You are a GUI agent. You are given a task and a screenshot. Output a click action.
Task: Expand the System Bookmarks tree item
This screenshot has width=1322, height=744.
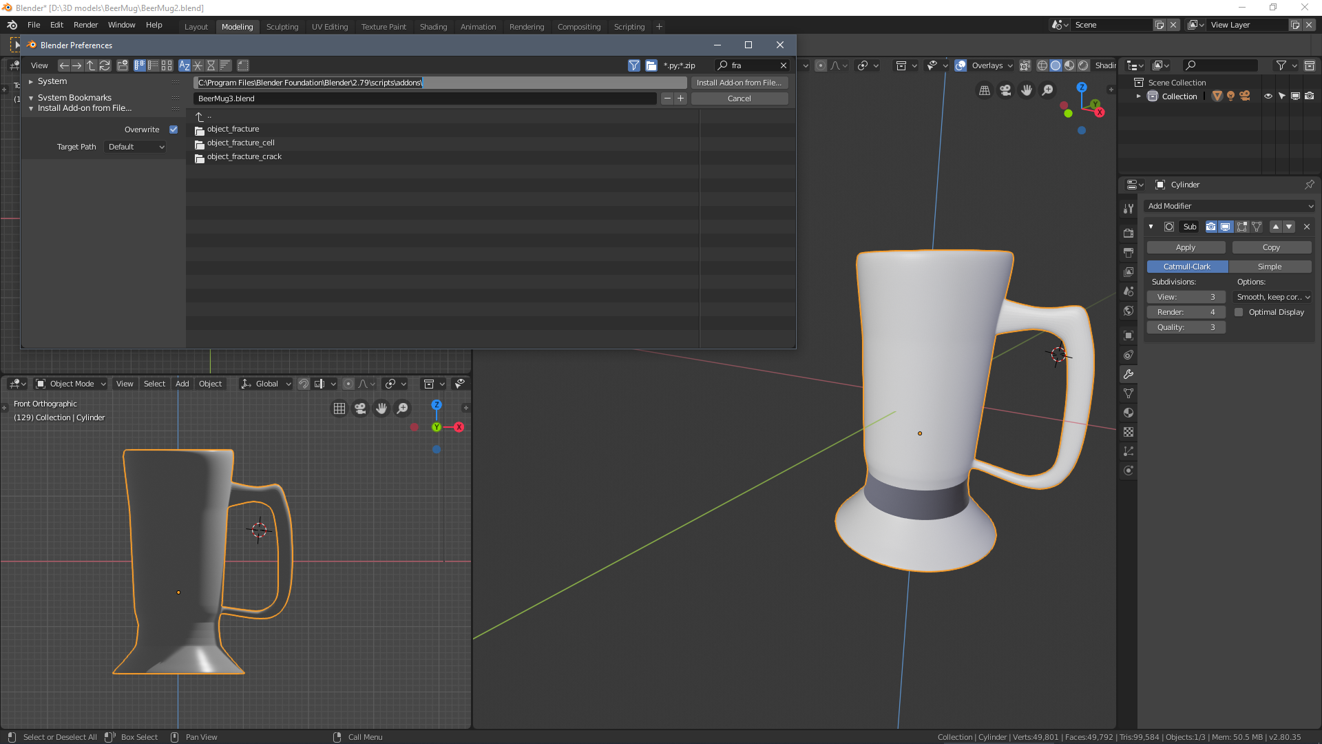31,96
